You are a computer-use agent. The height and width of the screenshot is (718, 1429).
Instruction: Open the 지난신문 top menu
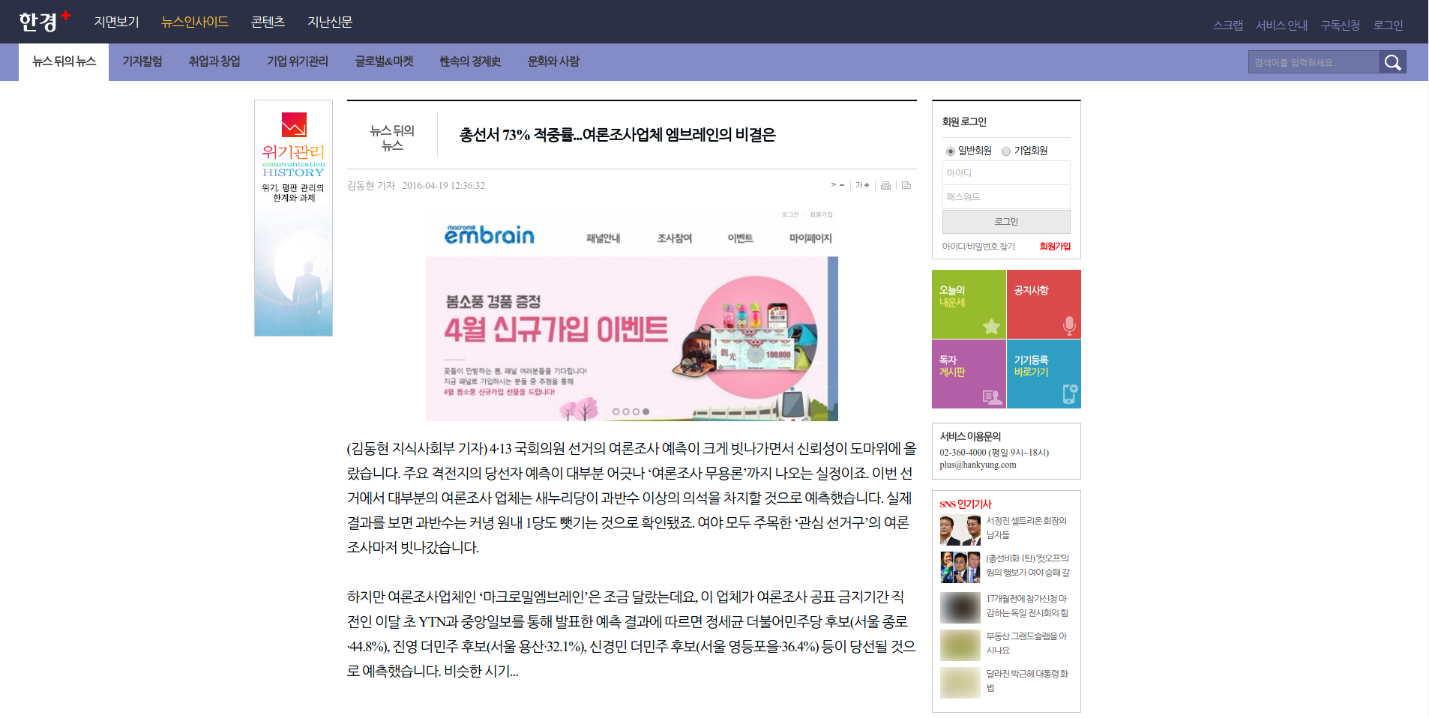point(330,22)
